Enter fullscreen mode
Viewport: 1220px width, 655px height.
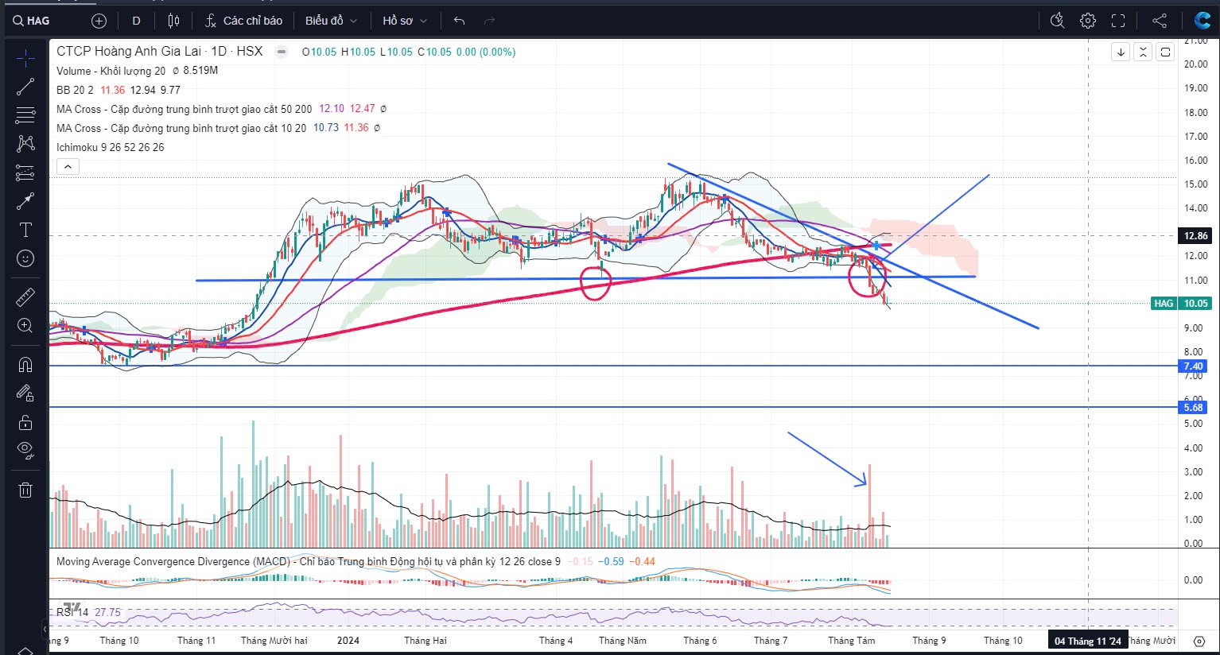tap(1118, 21)
